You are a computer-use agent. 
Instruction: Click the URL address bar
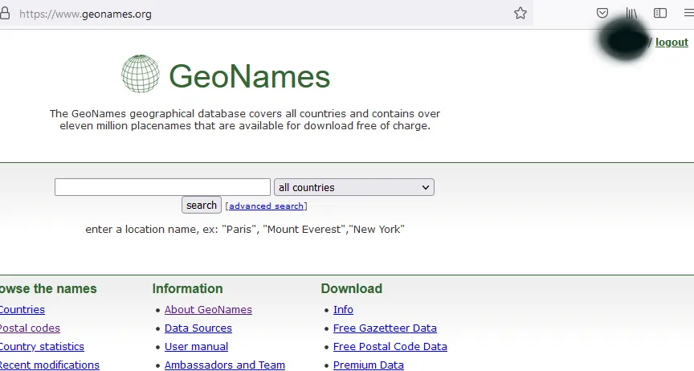[x=266, y=14]
